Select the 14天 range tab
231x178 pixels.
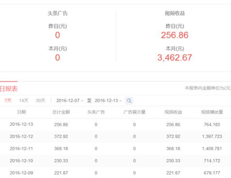24,101
